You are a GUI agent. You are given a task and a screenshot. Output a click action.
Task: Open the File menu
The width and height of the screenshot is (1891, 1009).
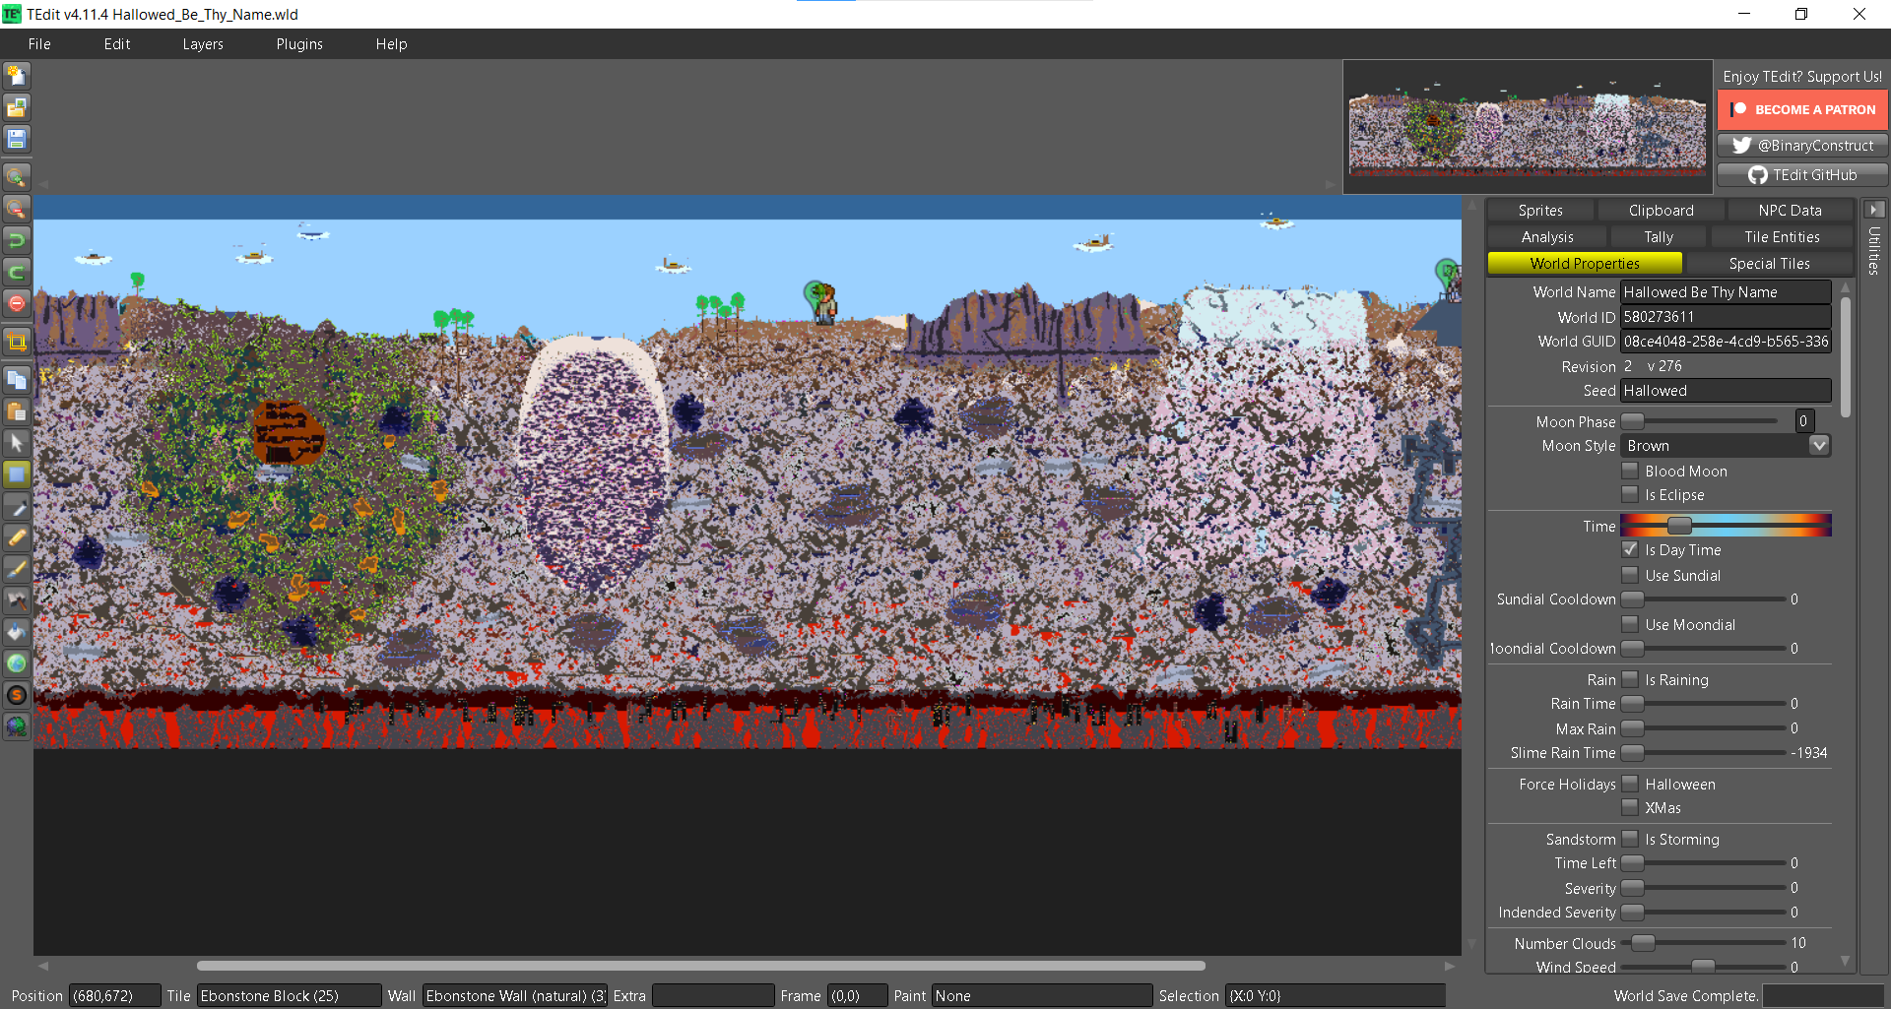(x=39, y=44)
